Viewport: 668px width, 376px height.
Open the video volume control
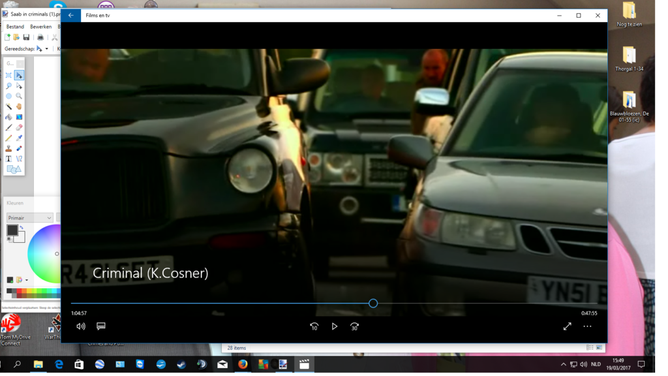80,326
